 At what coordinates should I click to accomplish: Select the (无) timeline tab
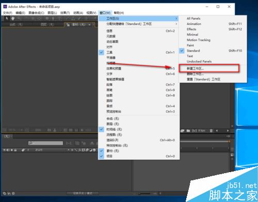(x=7, y=137)
